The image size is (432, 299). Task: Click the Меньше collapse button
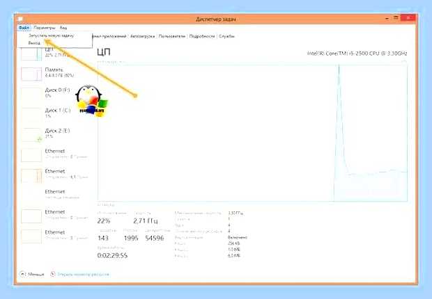point(32,274)
